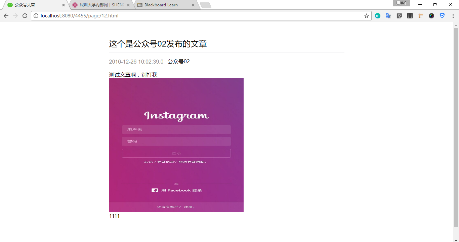Reload the current page
The image size is (459, 242).
tap(25, 16)
